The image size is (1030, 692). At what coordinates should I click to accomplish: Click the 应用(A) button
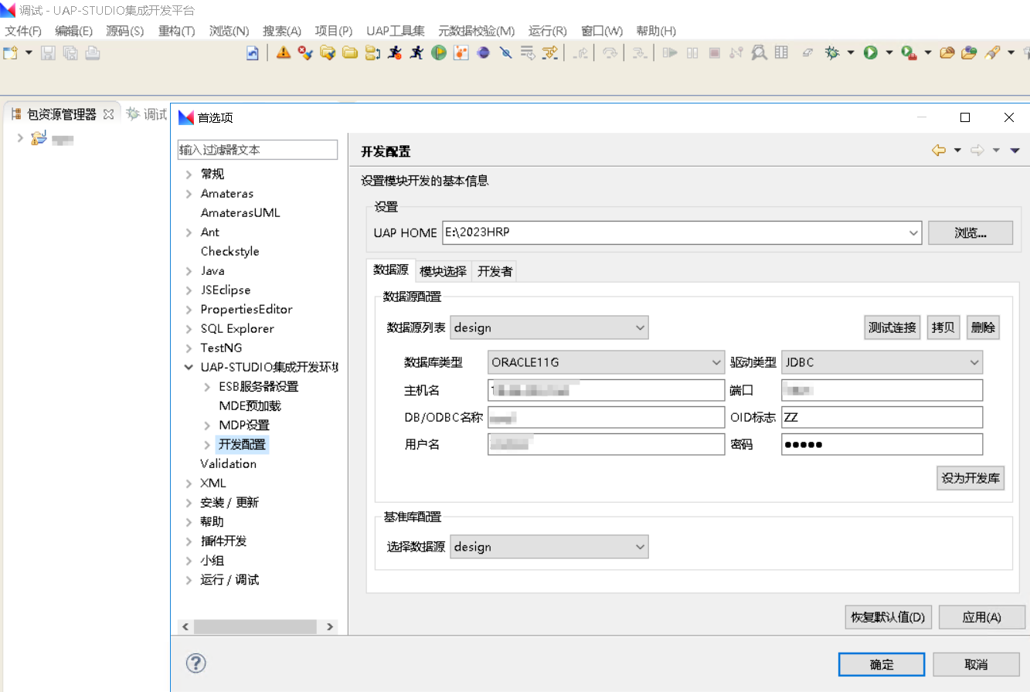point(982,617)
